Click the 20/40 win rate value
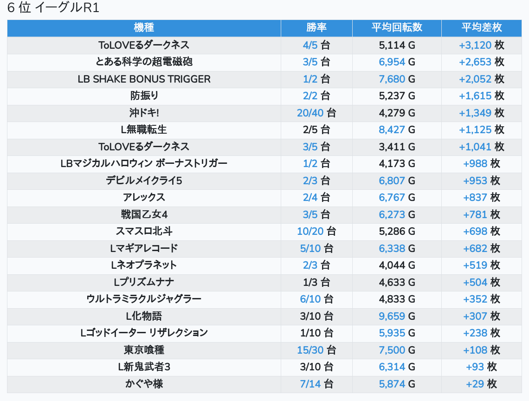This screenshot has height=401, width=529. tap(310, 113)
